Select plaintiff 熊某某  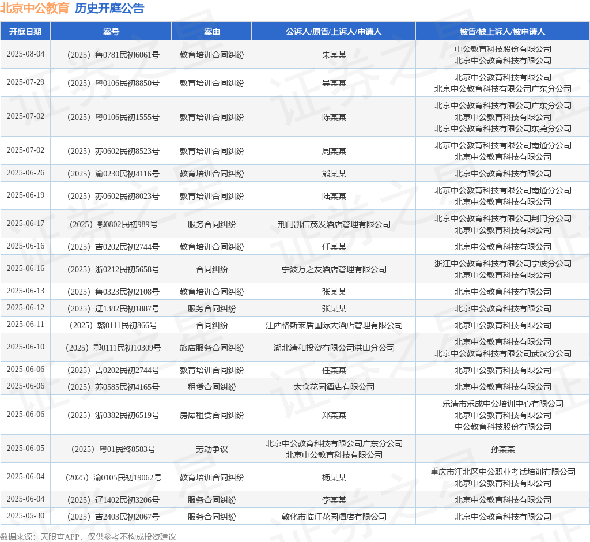click(334, 174)
